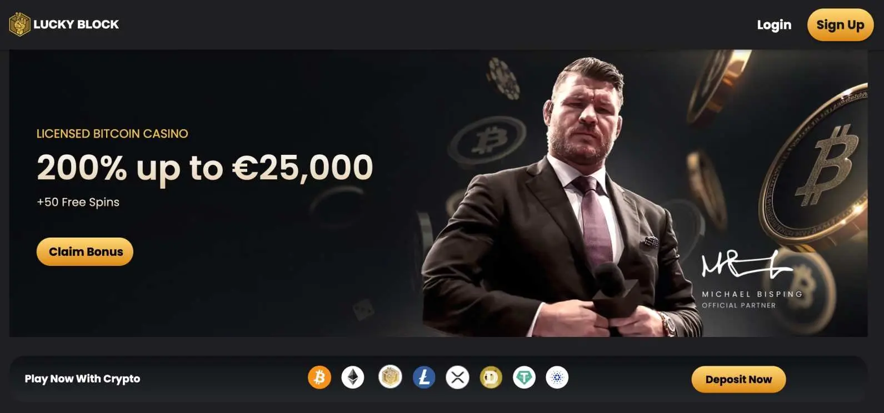Select the Dogecoin icon
The width and height of the screenshot is (884, 413).
(x=491, y=378)
